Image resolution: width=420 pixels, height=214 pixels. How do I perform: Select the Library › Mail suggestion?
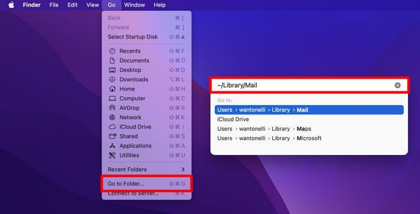pyautogui.click(x=309, y=110)
